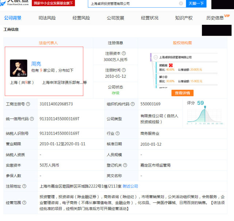This screenshot has height=221, width=234.
Task: Click the red marker icon beside first shareholder
Action: [x=171, y=65]
